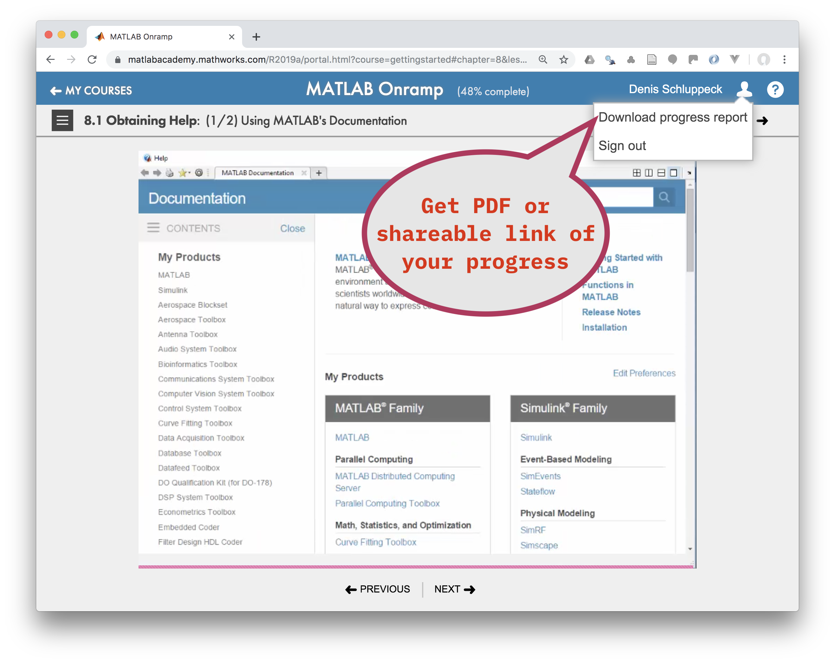Open a new browser tab
The width and height of the screenshot is (835, 663).
(x=256, y=37)
